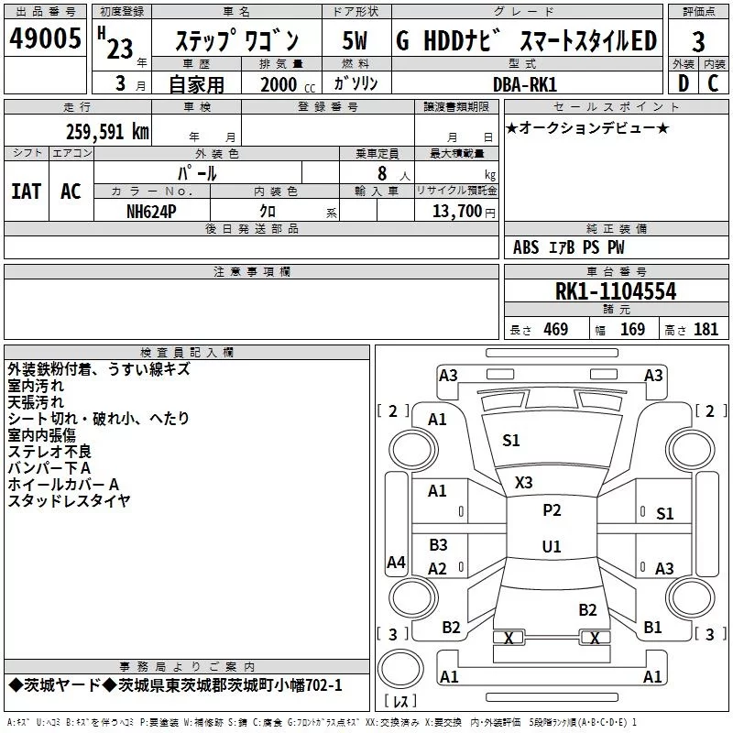Image resolution: width=733 pixels, height=733 pixels.
Task: Click the X3 damage mark on the diagram
Action: (x=524, y=482)
